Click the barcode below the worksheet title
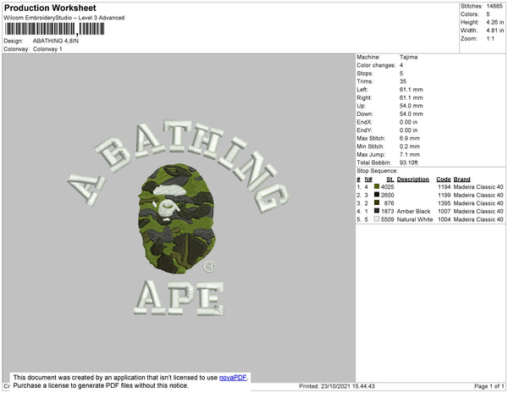The image size is (508, 393). [x=54, y=29]
